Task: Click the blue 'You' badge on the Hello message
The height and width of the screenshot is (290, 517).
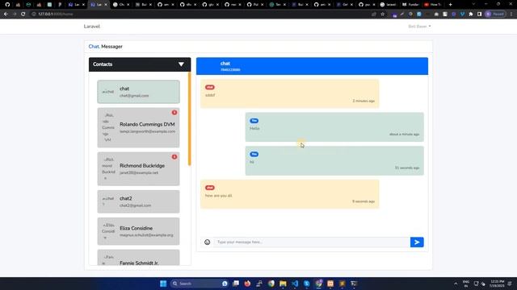Action: click(x=254, y=121)
